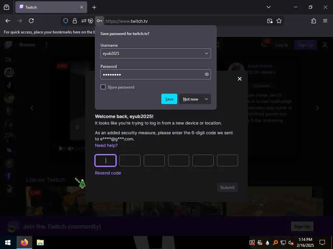
Task: Click the site security padlock icon
Action: pyautogui.click(x=75, y=21)
